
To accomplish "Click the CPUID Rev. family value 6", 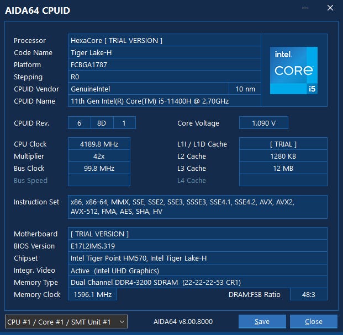I will coord(80,123).
